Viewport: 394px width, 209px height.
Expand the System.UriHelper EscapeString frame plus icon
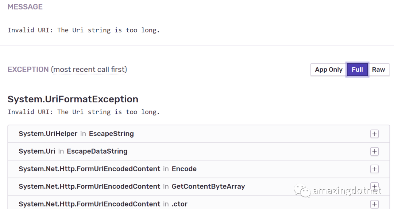coord(374,134)
